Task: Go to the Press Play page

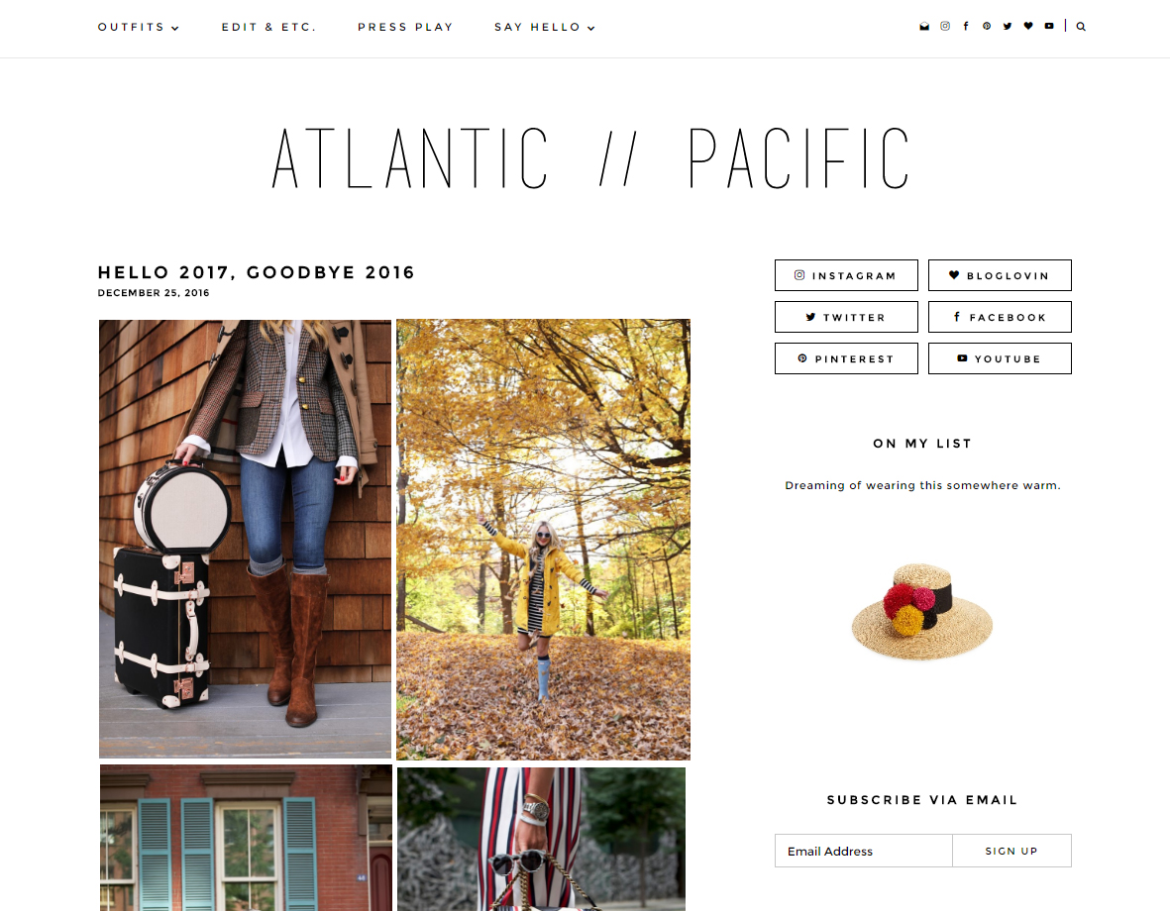Action: (x=405, y=27)
